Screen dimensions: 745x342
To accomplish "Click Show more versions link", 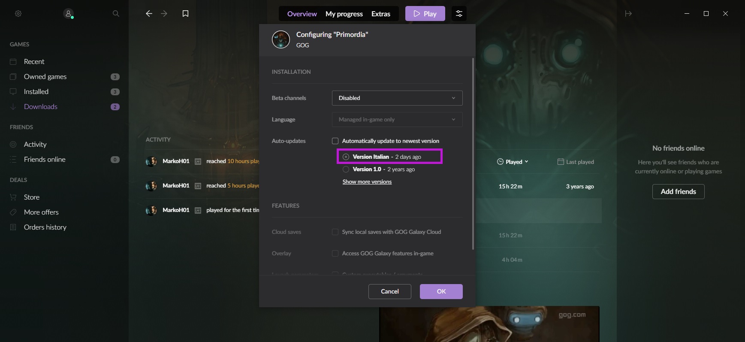I will tap(367, 182).
